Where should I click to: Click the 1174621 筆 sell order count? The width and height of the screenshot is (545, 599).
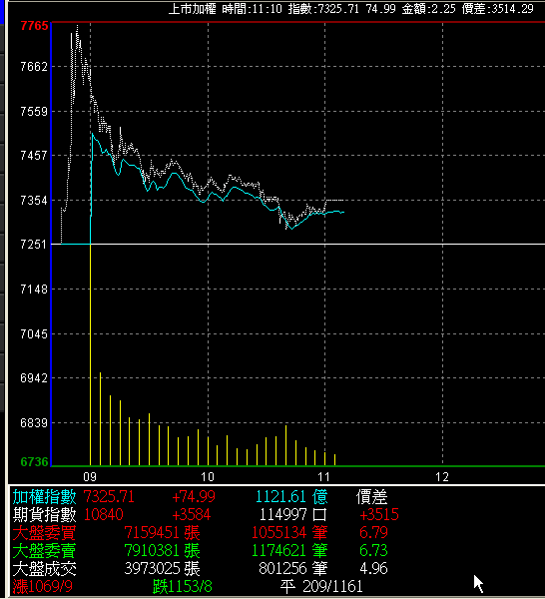(289, 551)
